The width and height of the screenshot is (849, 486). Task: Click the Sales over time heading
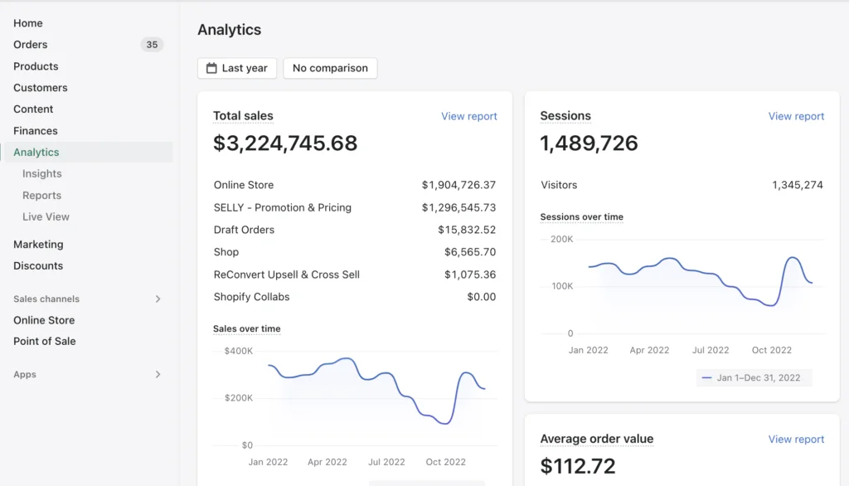[x=247, y=329]
